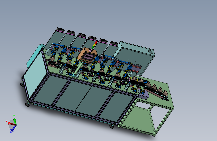
Task: Click the red X axis of the orientation triad
Action: (12, 124)
